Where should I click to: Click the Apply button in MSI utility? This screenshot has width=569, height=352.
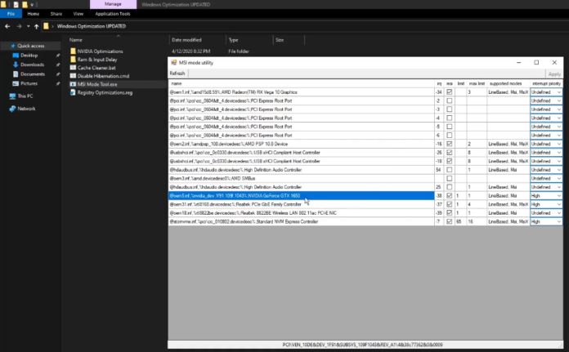click(x=554, y=74)
